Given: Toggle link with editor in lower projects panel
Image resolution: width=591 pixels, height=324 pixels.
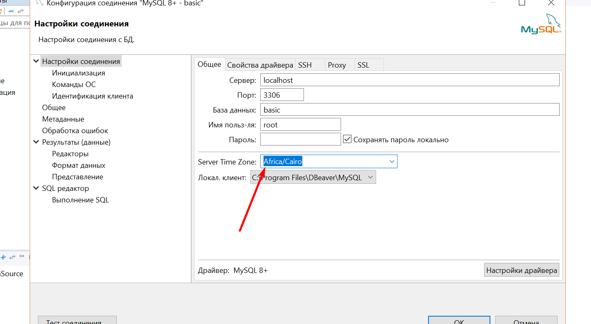Looking at the screenshot, I should tap(12, 257).
